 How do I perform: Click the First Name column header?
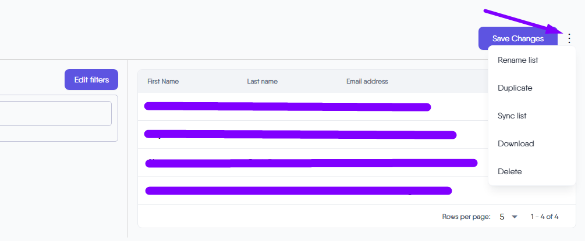[x=163, y=81]
